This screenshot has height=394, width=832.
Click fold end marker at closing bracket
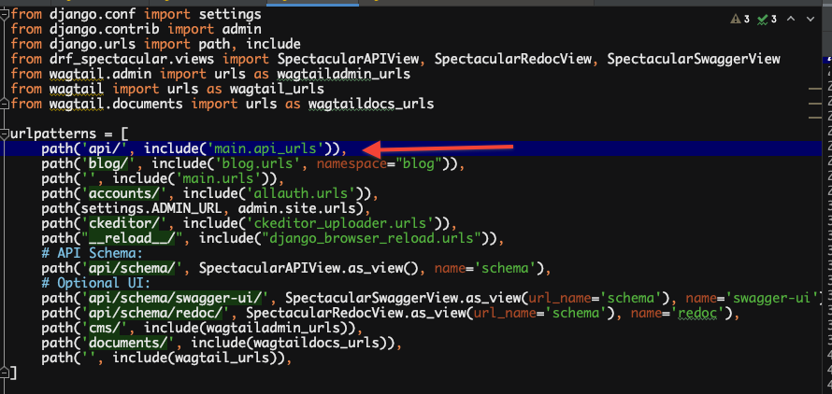[6, 373]
